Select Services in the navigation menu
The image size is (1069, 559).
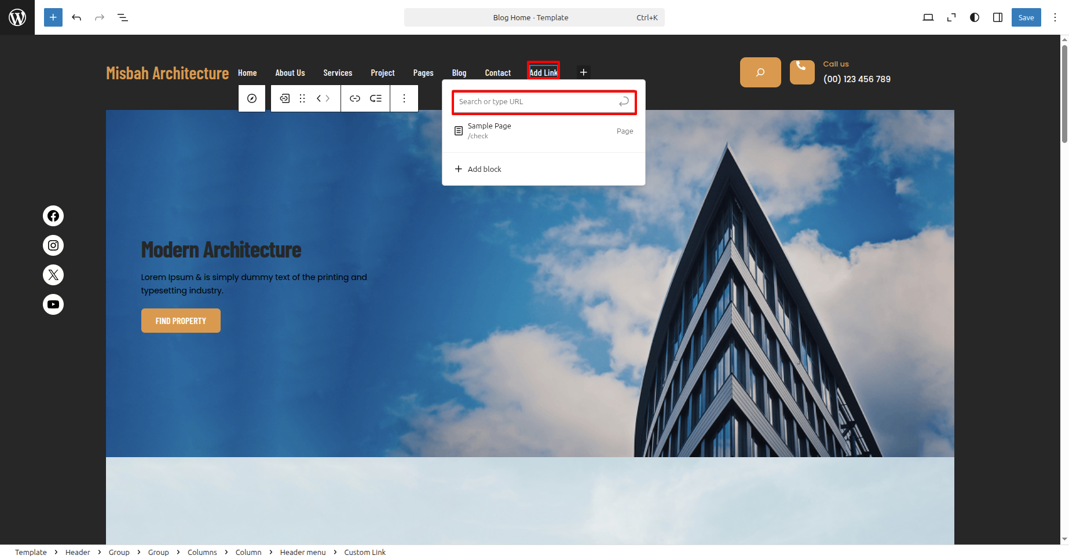point(338,73)
